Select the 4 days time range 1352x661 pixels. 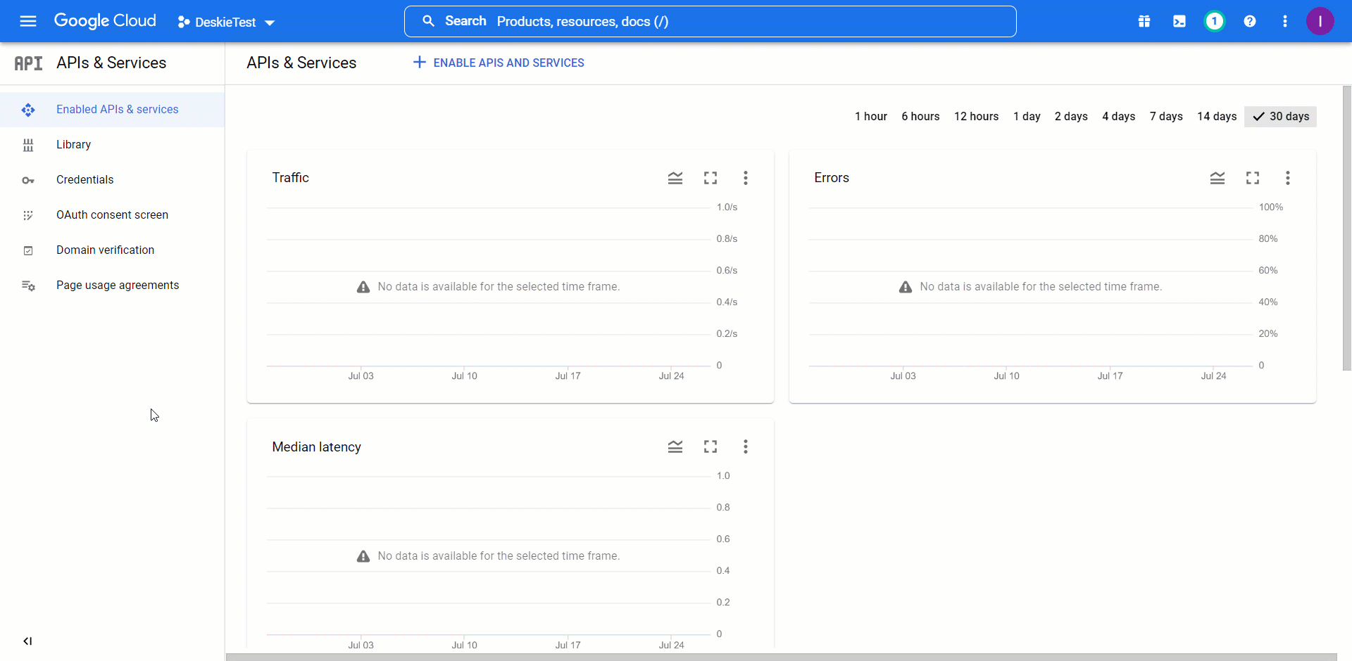(x=1119, y=117)
